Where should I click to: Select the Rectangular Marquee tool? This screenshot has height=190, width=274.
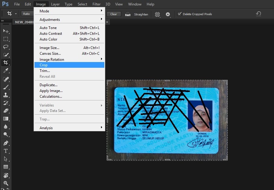click(6, 39)
